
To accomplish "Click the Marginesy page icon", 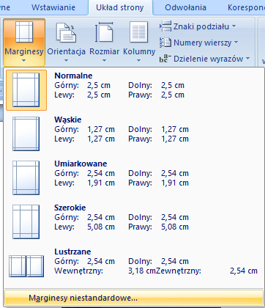I will click(24, 32).
